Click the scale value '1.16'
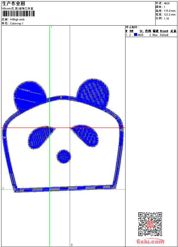 tap(166, 19)
